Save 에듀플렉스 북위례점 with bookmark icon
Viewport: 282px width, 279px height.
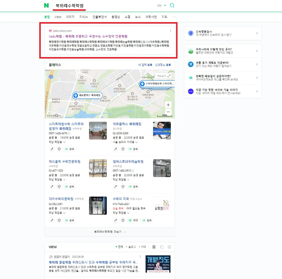(x=123, y=149)
